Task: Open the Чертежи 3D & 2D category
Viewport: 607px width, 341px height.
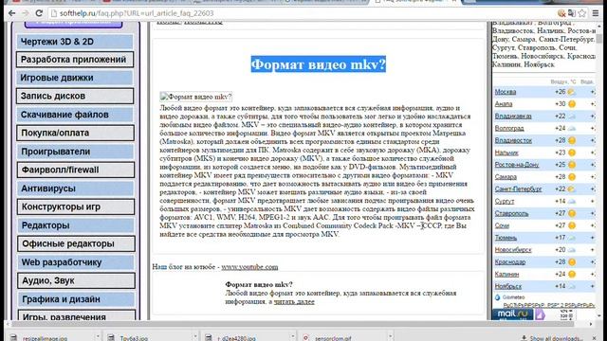Action: tap(75, 42)
